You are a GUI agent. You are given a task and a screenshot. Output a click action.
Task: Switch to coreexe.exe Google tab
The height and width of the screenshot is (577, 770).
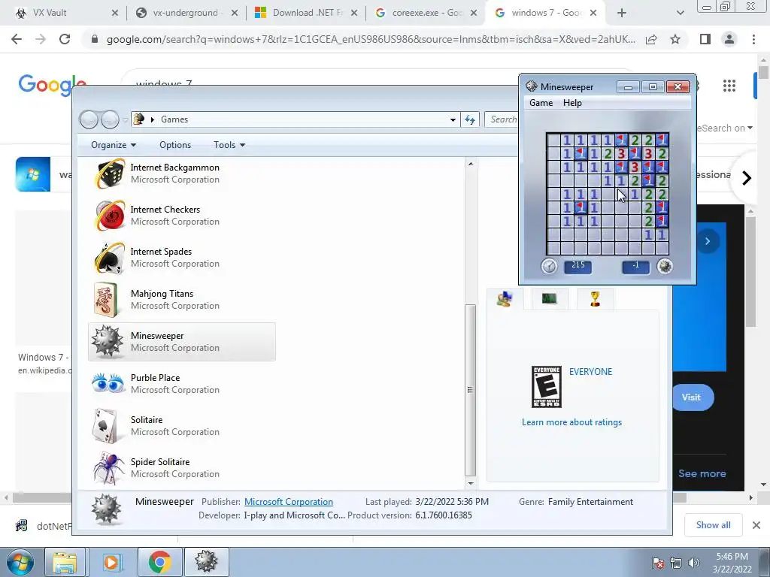click(x=426, y=13)
